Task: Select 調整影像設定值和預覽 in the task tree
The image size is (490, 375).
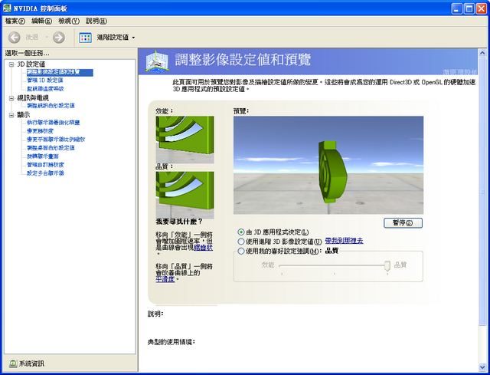Action: point(60,73)
